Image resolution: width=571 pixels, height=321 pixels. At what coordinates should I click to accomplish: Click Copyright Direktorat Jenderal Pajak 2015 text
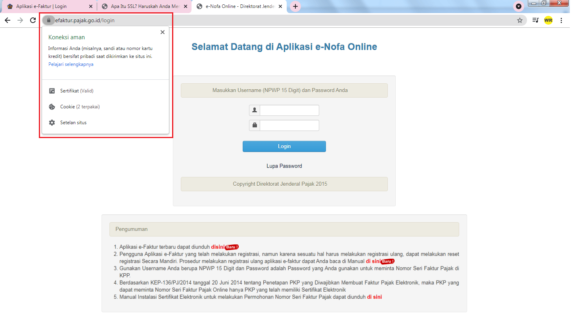[x=280, y=184]
